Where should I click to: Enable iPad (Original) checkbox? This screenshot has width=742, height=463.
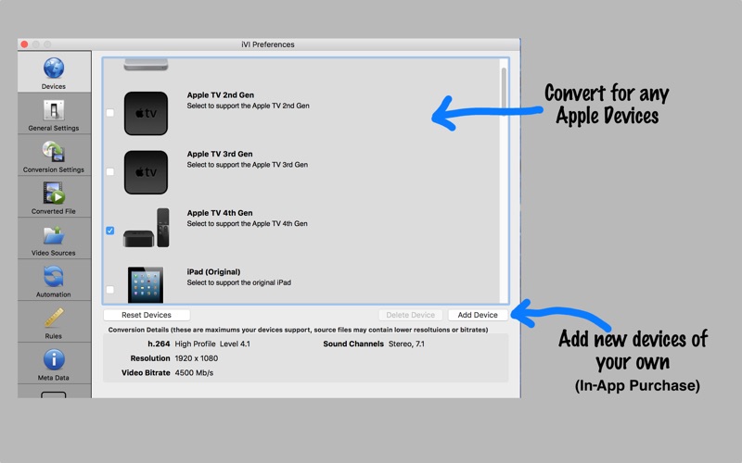coord(109,289)
